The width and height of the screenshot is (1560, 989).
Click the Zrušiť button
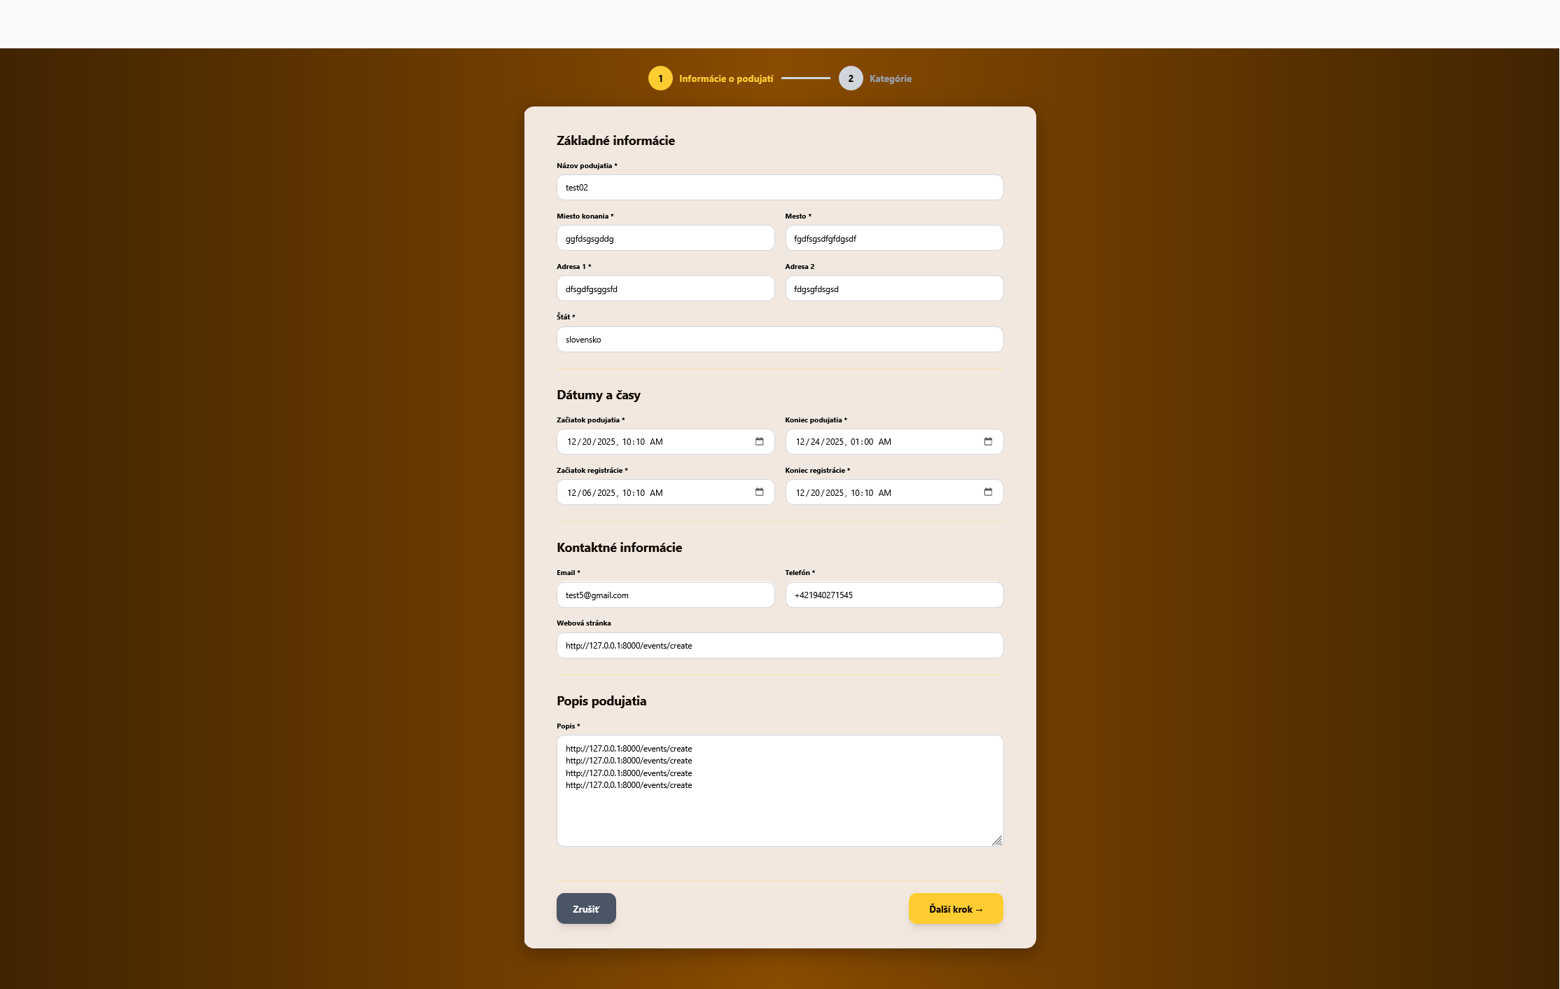(586, 908)
